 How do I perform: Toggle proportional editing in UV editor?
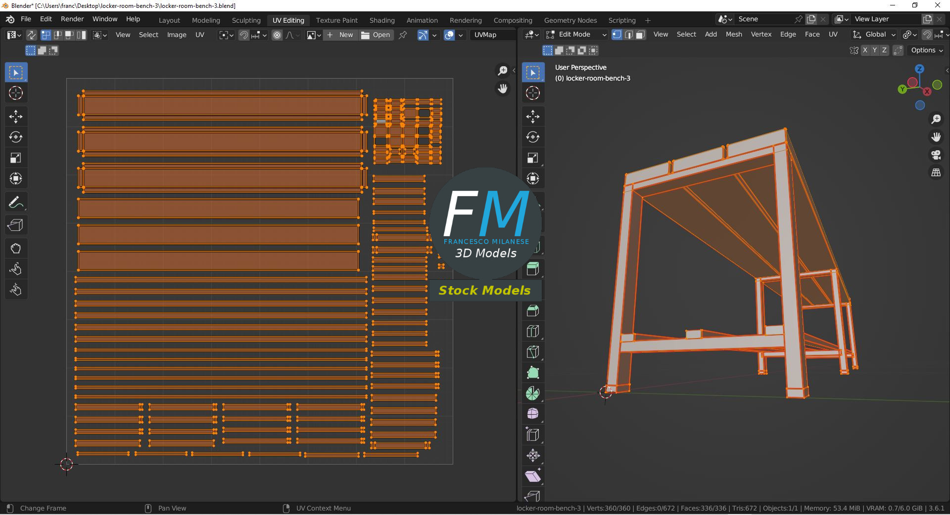[277, 35]
